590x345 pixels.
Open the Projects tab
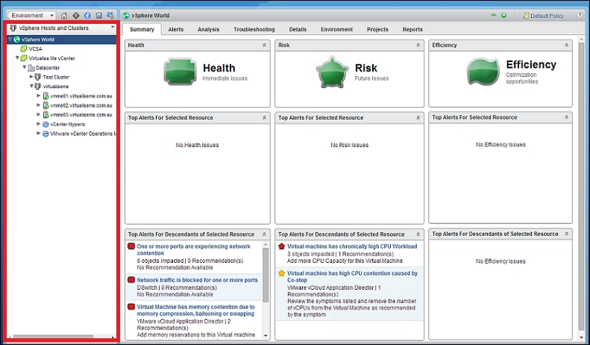pyautogui.click(x=377, y=29)
